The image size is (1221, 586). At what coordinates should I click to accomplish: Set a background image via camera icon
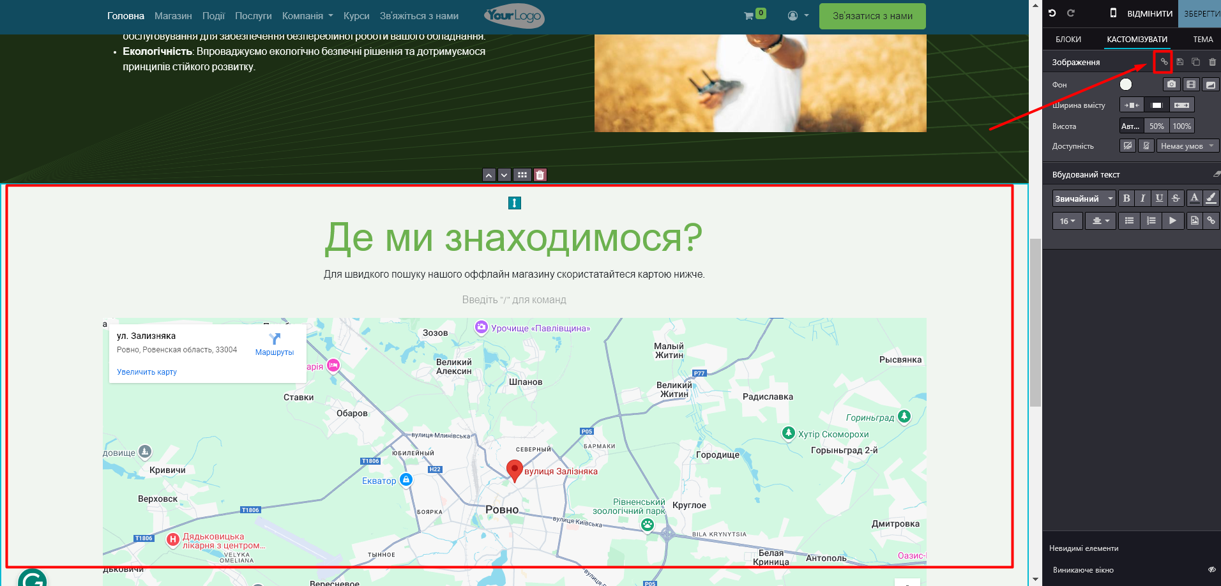(1171, 84)
